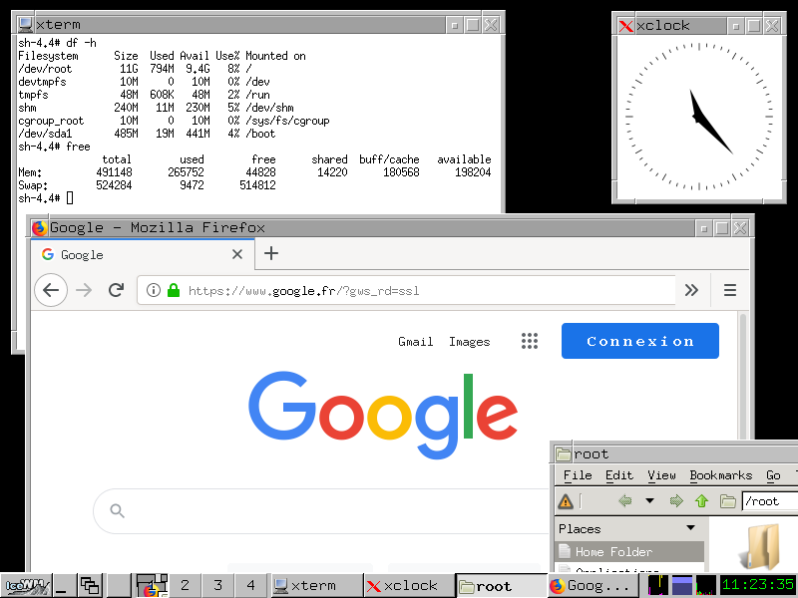Click the magnifier icon in Google search box
The width and height of the screenshot is (798, 598).
point(117,510)
